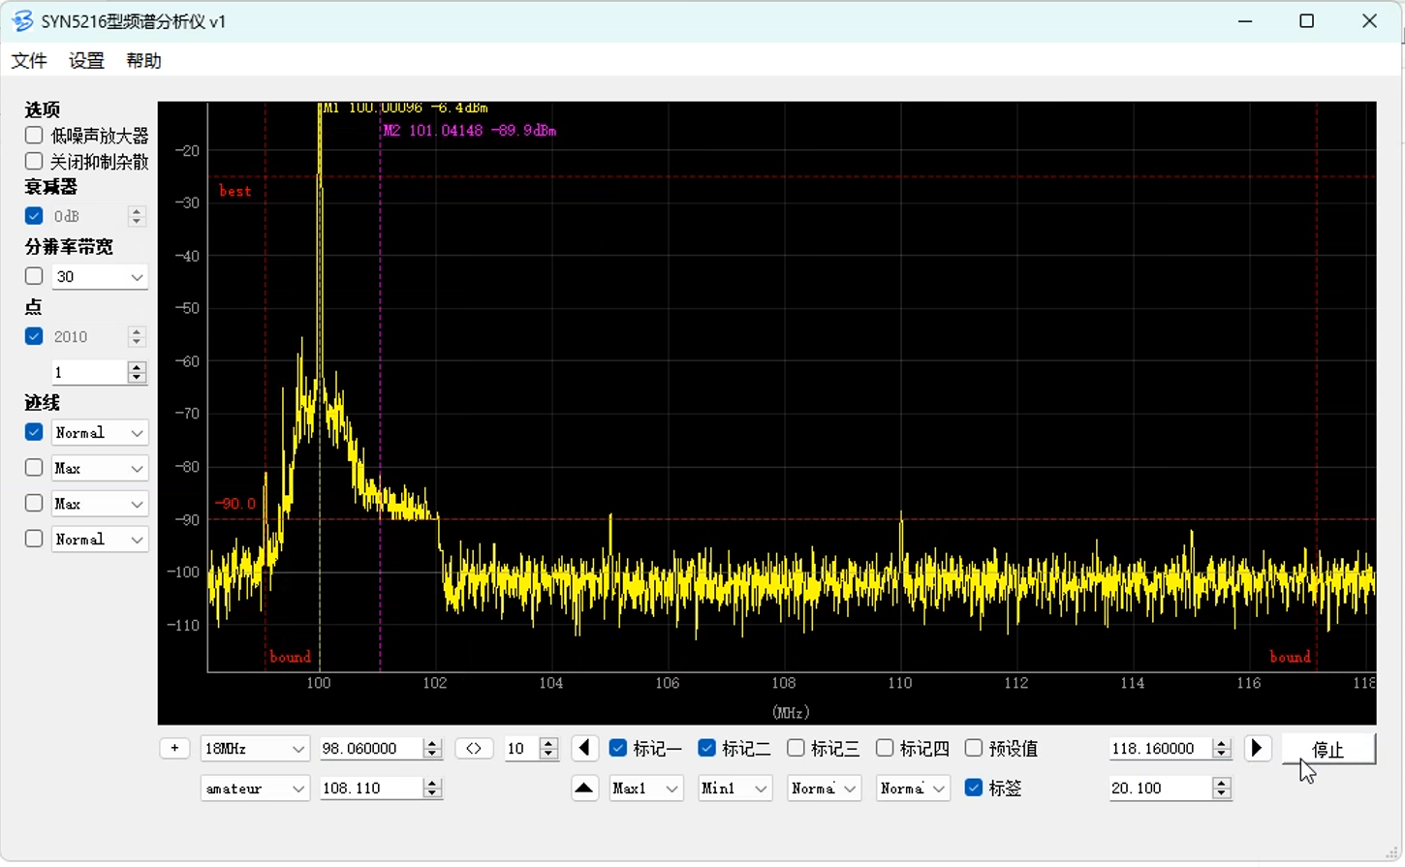The image size is (1405, 867).
Task: Click the 停止 stop button
Action: pos(1328,749)
